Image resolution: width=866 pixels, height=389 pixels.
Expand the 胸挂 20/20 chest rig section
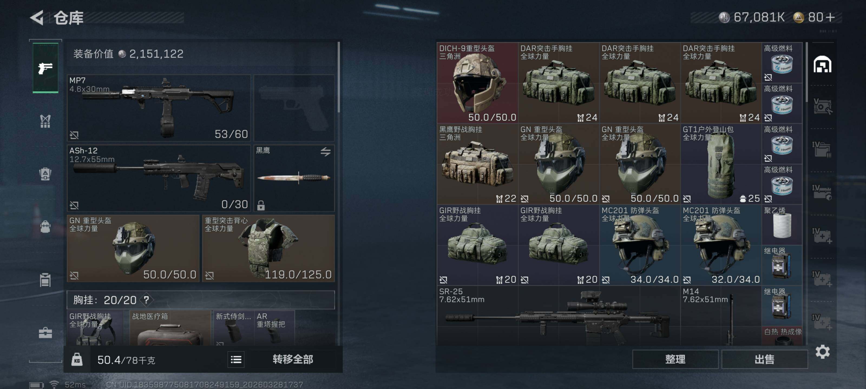click(x=201, y=300)
